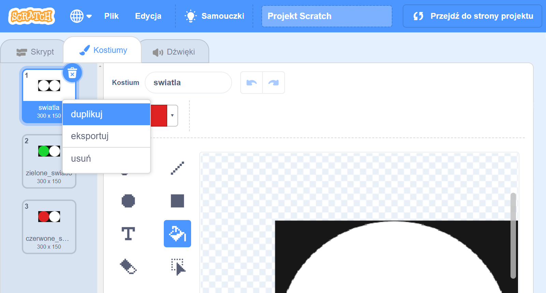Click the Undo arrow button
The width and height of the screenshot is (546, 293).
252,83
